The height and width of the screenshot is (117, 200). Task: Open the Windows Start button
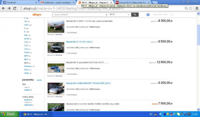[x=10, y=114]
